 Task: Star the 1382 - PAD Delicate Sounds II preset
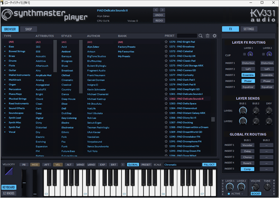166,98
